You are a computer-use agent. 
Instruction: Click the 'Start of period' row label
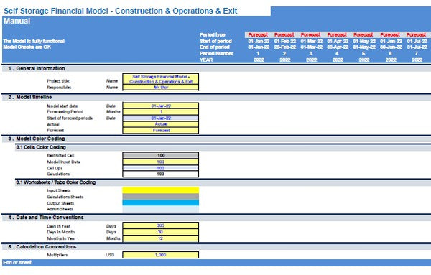tap(215, 41)
